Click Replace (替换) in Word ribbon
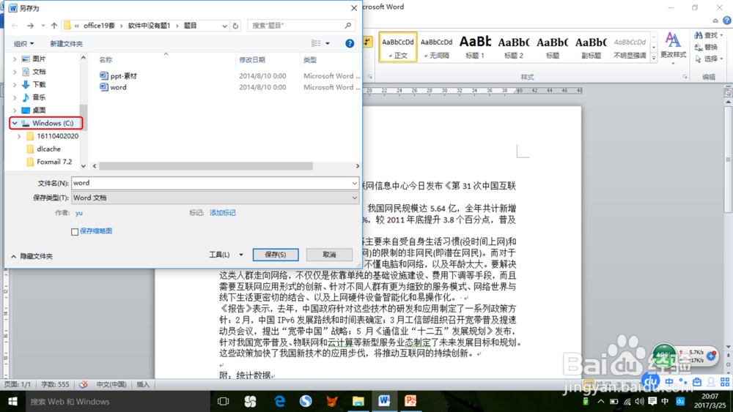The height and width of the screenshot is (412, 733). [x=707, y=47]
